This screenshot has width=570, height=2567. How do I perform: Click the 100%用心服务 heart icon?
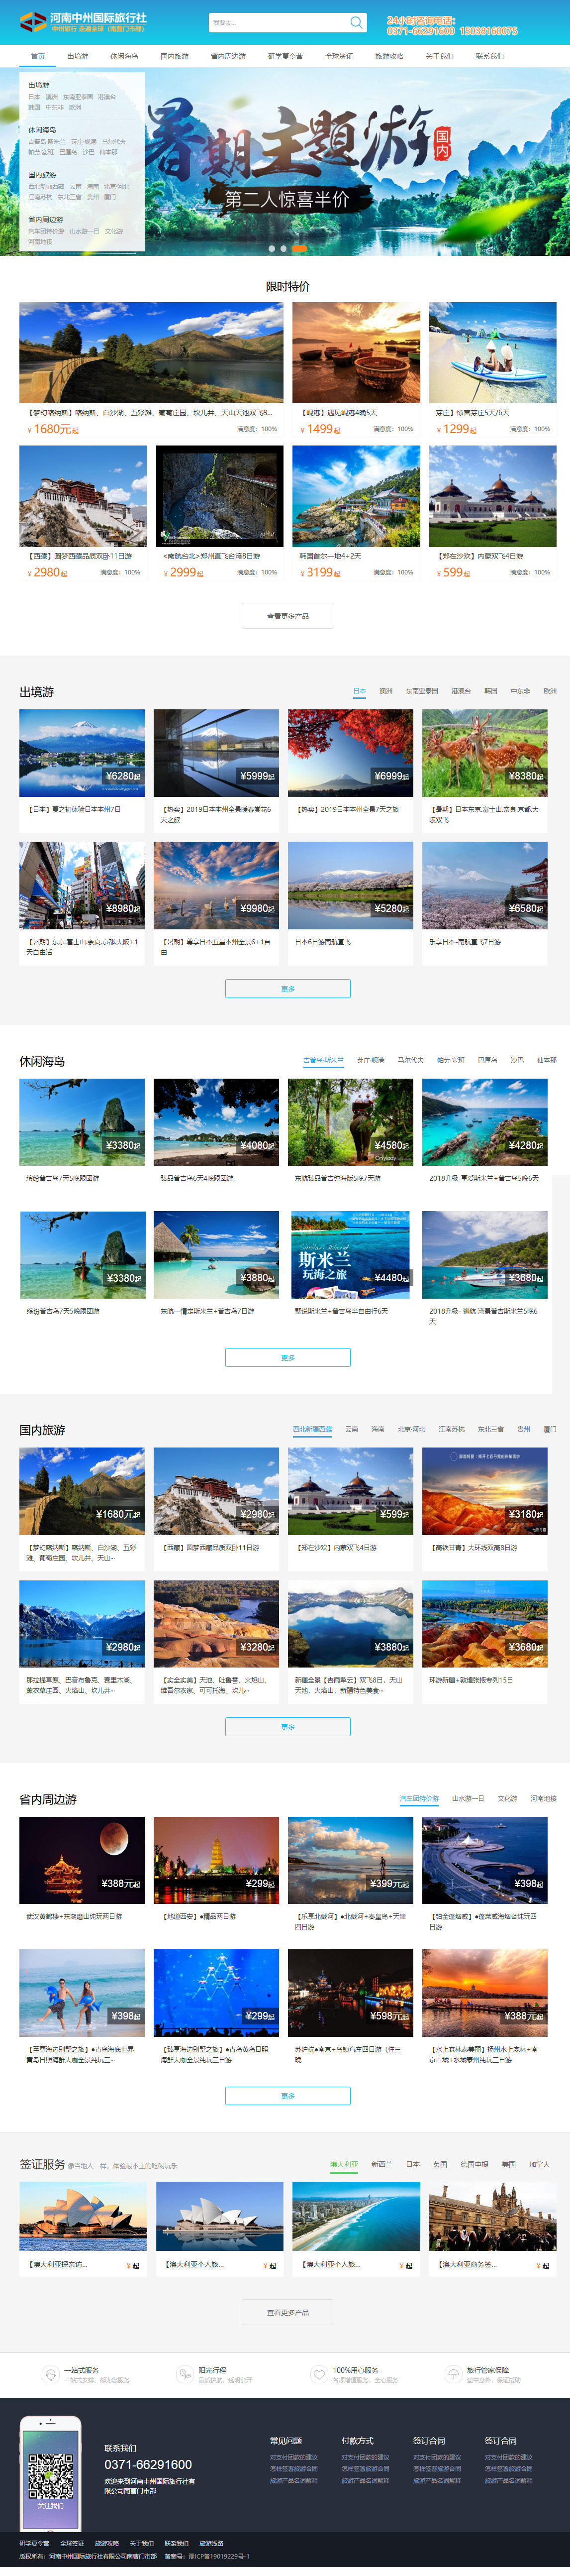click(x=319, y=2375)
